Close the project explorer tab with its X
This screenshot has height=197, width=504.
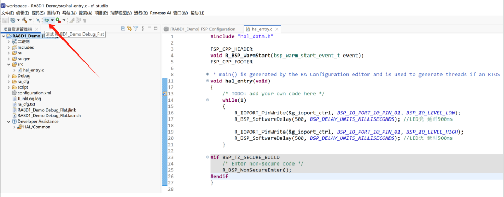click(x=36, y=29)
